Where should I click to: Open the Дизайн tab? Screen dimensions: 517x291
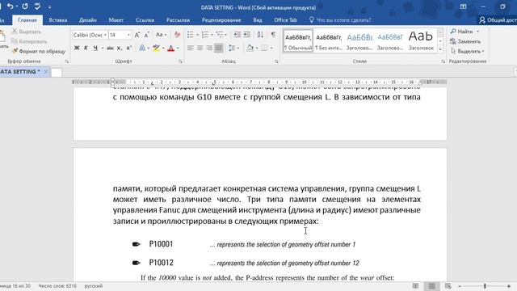(88, 20)
